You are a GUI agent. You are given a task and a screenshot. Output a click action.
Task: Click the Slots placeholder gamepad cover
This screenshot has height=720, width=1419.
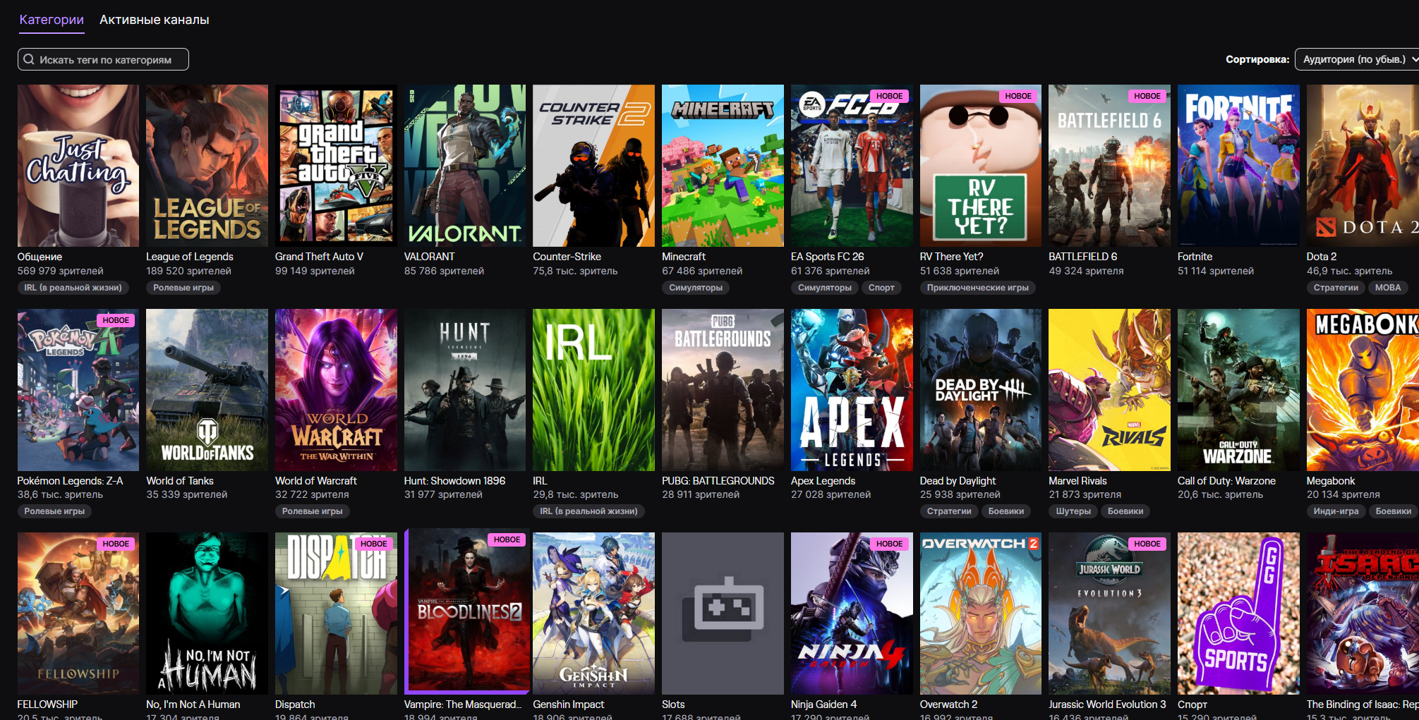723,614
